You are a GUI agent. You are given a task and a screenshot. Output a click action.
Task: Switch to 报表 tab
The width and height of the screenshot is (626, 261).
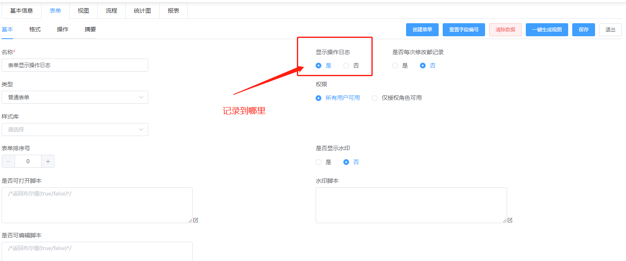pyautogui.click(x=174, y=11)
